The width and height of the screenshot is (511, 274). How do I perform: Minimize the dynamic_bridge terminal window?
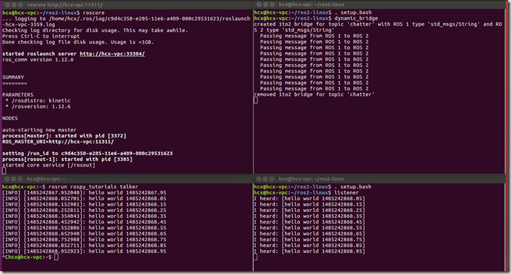(266, 4)
